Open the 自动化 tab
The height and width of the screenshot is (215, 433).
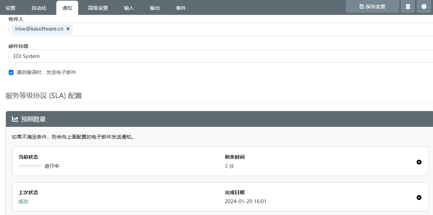coord(39,8)
